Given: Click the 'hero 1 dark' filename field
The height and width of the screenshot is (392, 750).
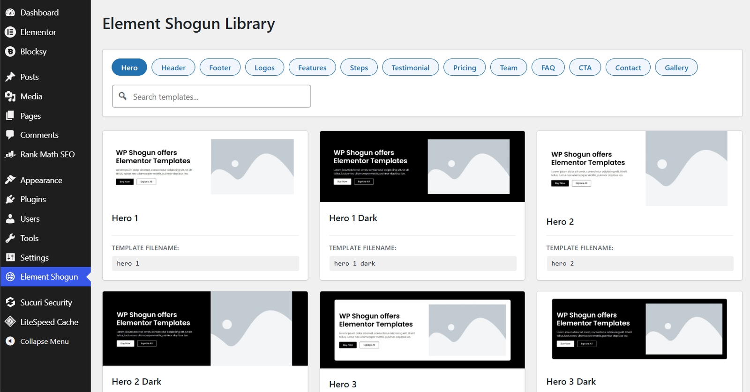Looking at the screenshot, I should [x=423, y=263].
